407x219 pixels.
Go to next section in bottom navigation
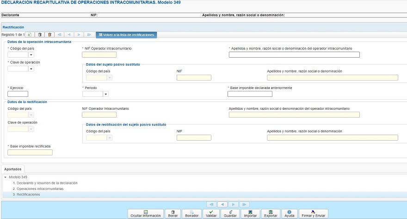(234, 205)
